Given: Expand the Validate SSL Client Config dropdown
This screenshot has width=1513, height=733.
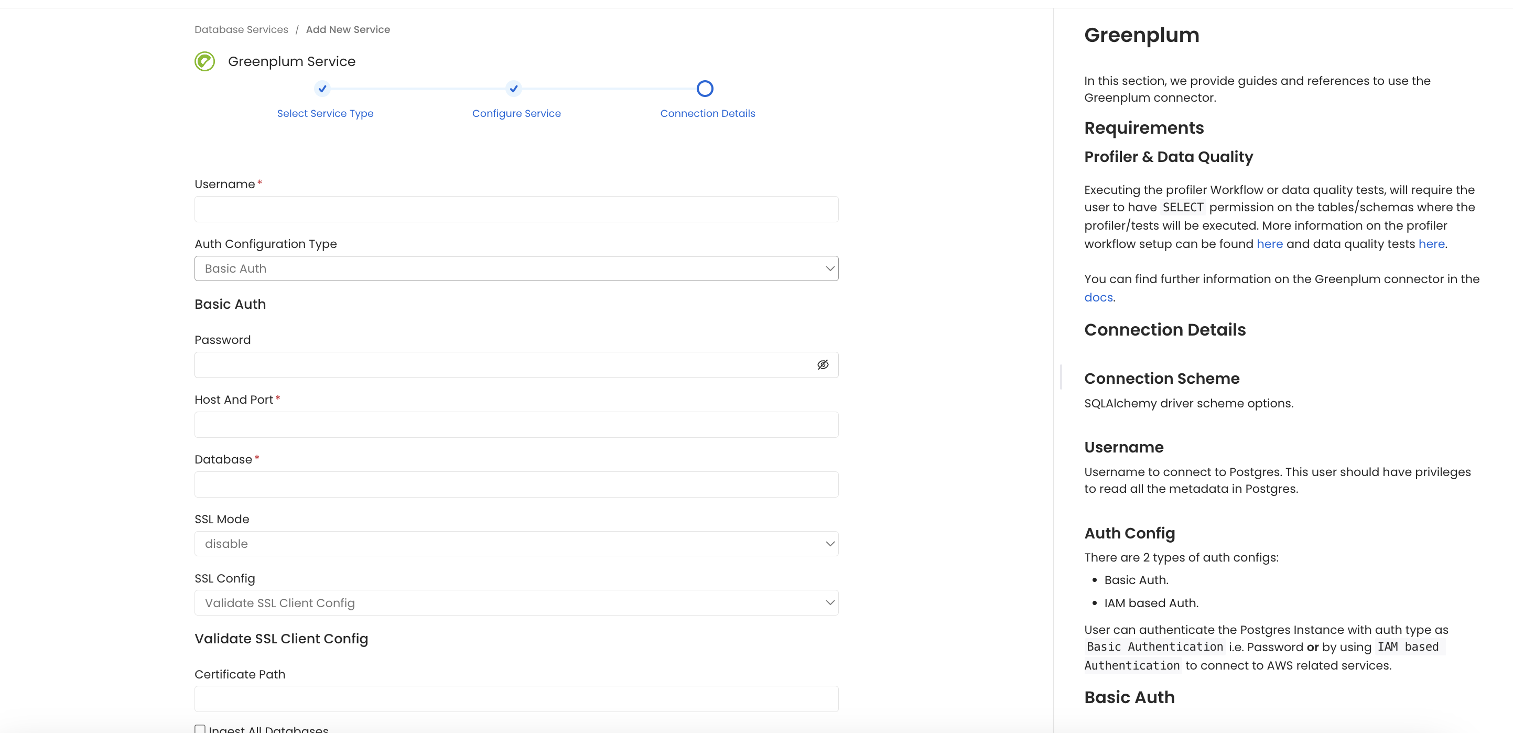Looking at the screenshot, I should pos(516,602).
